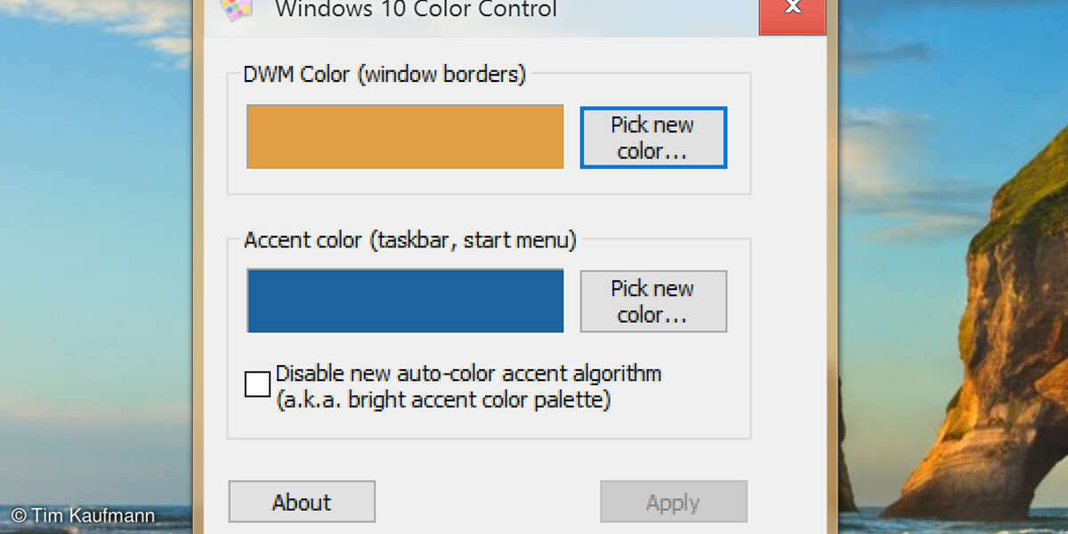
Task: Click the orange DWM color swatch
Action: click(x=405, y=137)
